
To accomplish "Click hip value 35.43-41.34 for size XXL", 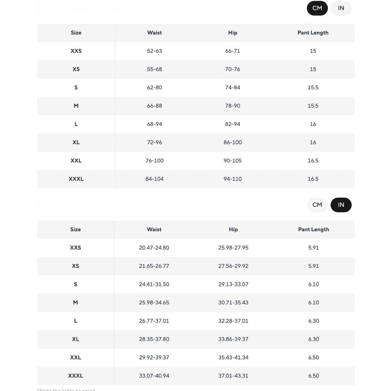I will click(233, 357).
